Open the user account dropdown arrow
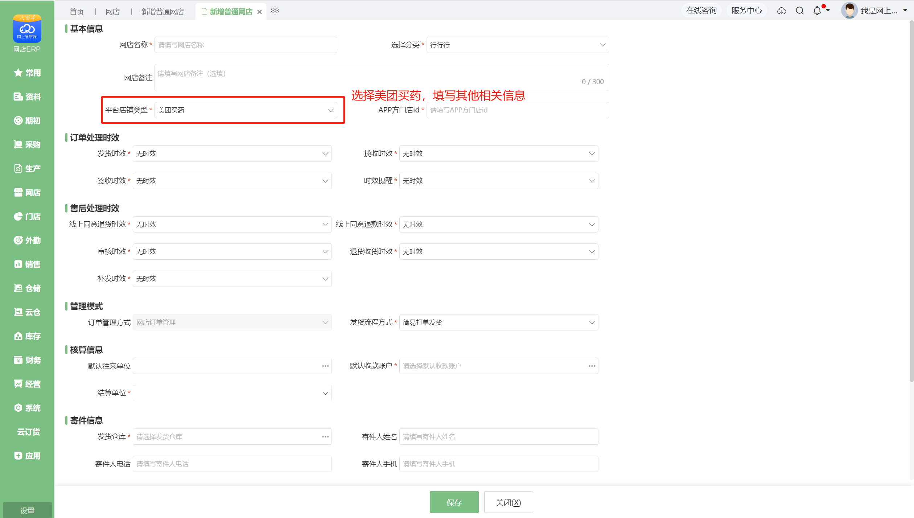The image size is (914, 518). pyautogui.click(x=905, y=11)
